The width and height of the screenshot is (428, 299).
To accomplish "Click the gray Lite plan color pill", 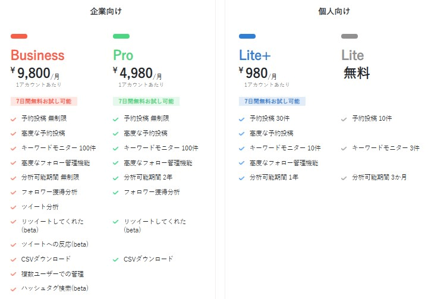I will 350,36.
